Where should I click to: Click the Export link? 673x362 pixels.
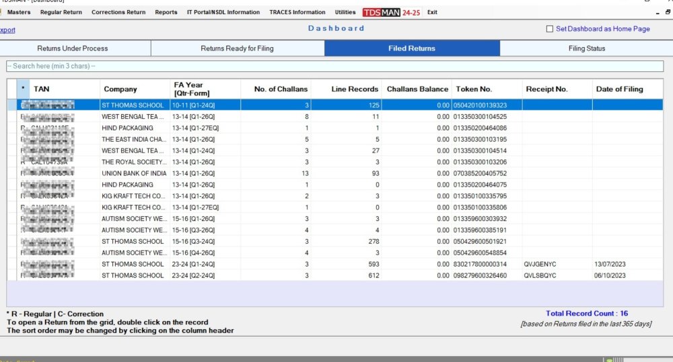[8, 30]
